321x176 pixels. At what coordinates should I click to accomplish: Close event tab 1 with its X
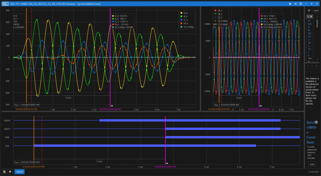[311, 16]
